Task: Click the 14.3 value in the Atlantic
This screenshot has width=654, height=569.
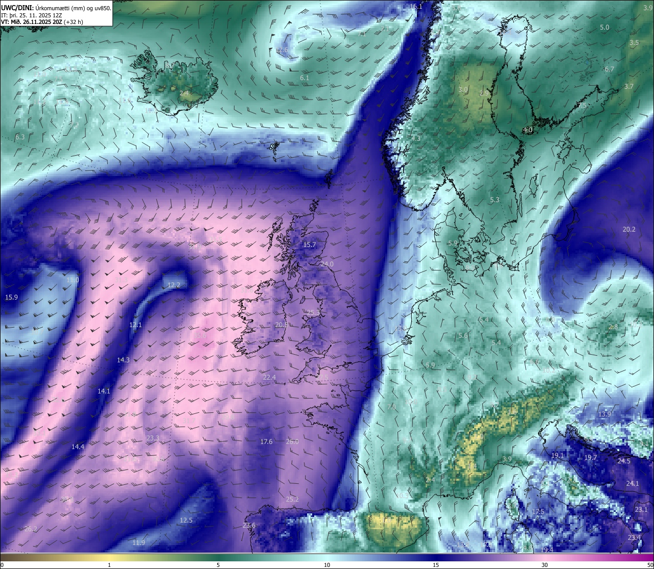Action: 123,360
